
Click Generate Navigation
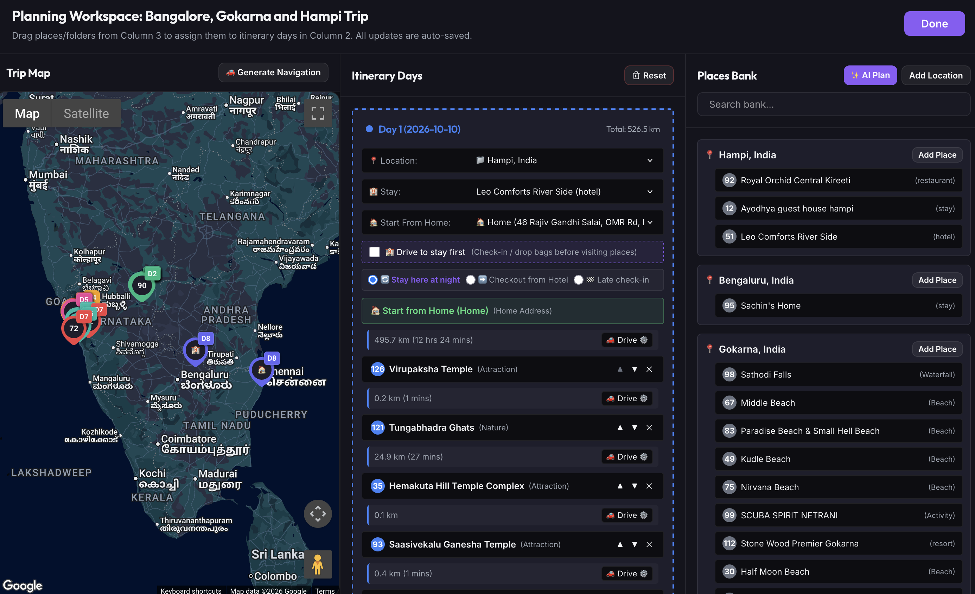pyautogui.click(x=273, y=72)
